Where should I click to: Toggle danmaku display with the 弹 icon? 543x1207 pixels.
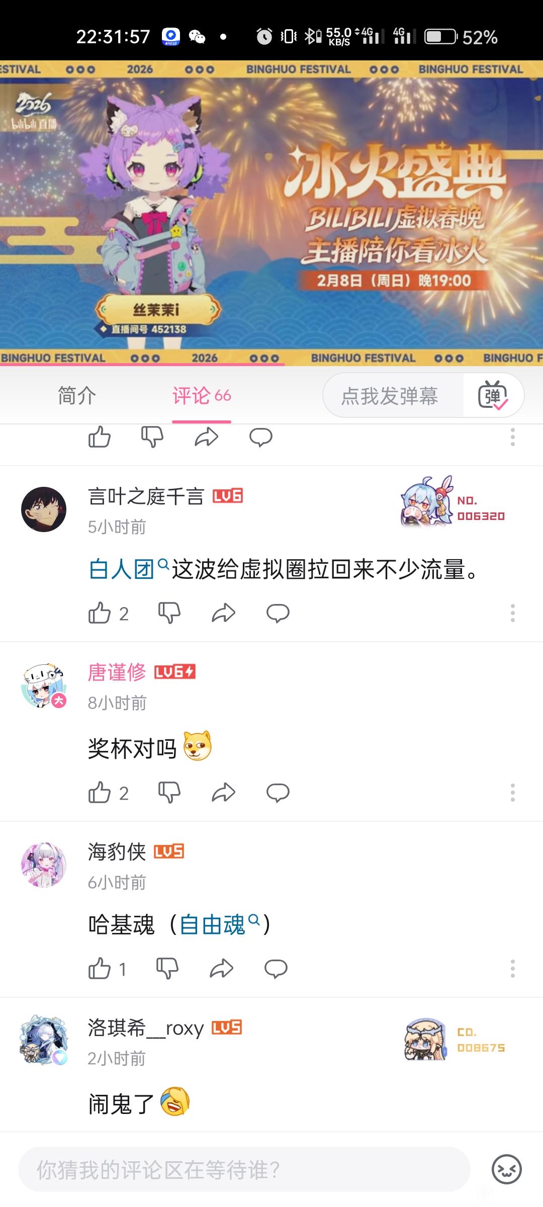493,395
